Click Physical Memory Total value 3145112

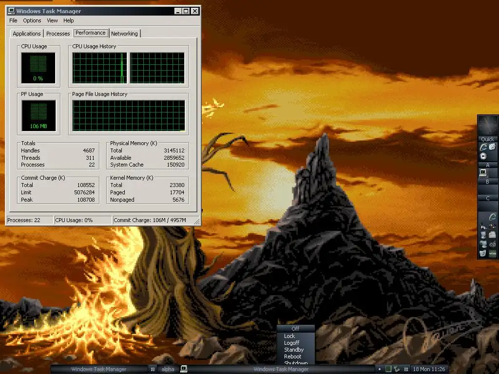(x=174, y=150)
